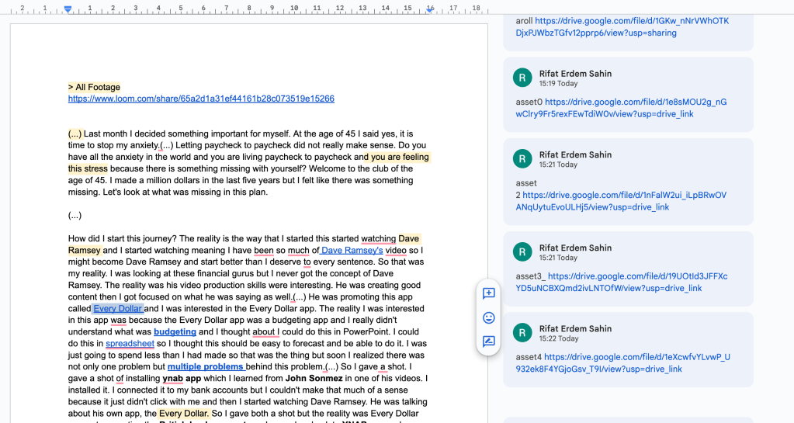Open the Every Dollar hyperlink

(117, 308)
